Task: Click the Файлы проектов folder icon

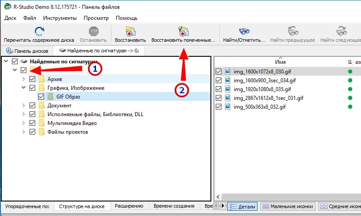Action: pyautogui.click(x=41, y=132)
